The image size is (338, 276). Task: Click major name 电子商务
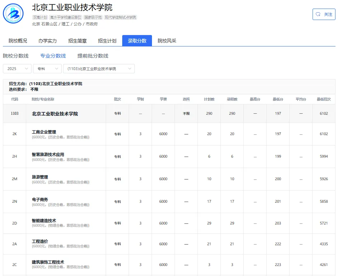pyautogui.click(x=40, y=200)
